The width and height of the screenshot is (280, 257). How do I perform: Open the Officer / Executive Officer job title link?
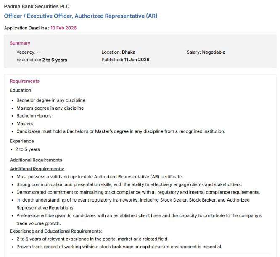point(80,16)
